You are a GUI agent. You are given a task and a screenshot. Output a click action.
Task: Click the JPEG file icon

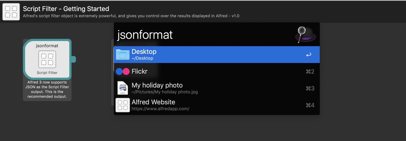coord(123,88)
